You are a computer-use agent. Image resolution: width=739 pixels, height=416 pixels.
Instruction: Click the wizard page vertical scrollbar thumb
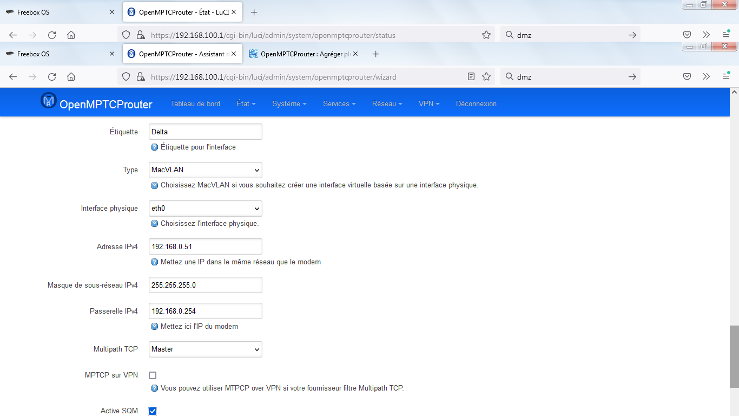coord(734,356)
